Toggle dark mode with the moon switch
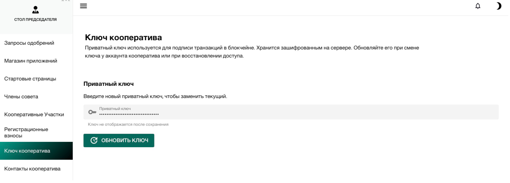 tap(499, 6)
